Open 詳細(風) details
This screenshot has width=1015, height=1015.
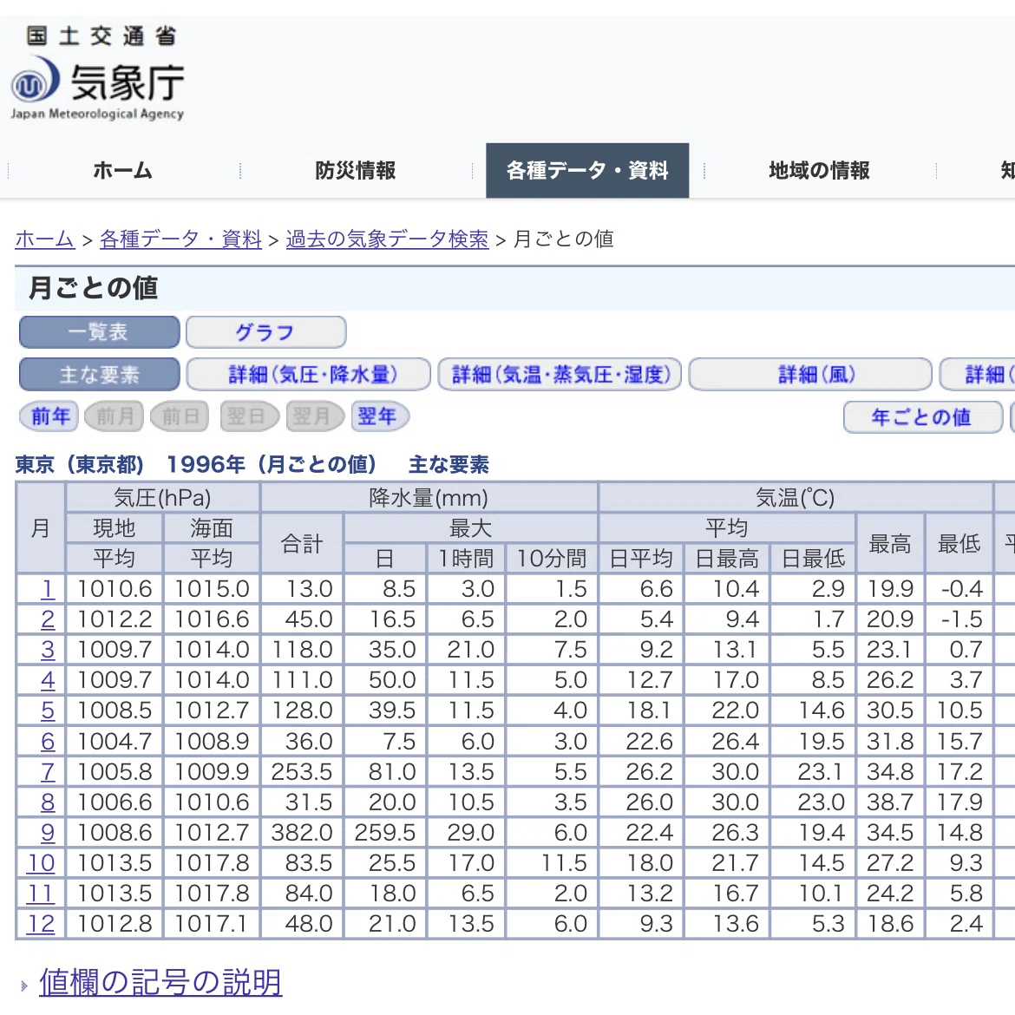(x=810, y=374)
